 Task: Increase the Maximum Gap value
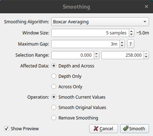click(122, 42)
